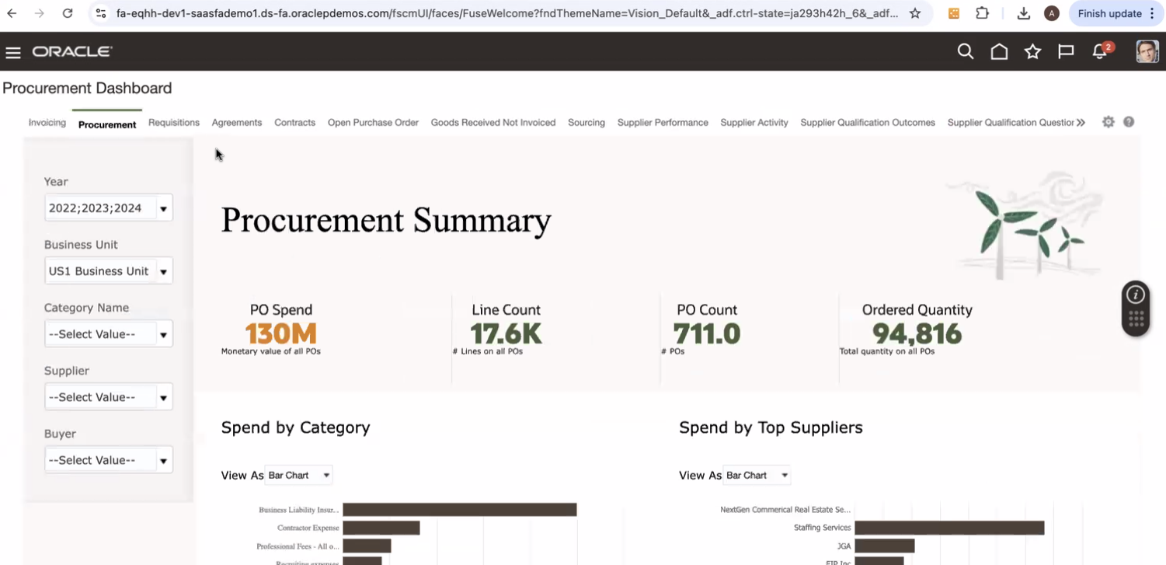Screen dimensions: 1166x565
Task: Open the accessibility widget on the right edge
Action: pos(1135,308)
